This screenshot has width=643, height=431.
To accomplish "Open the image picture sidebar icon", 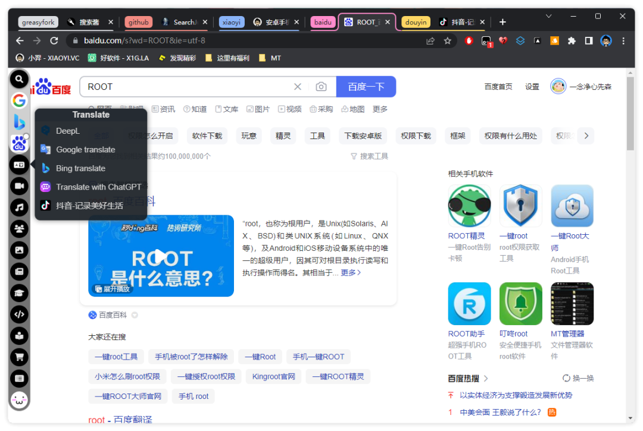I will pyautogui.click(x=19, y=250).
